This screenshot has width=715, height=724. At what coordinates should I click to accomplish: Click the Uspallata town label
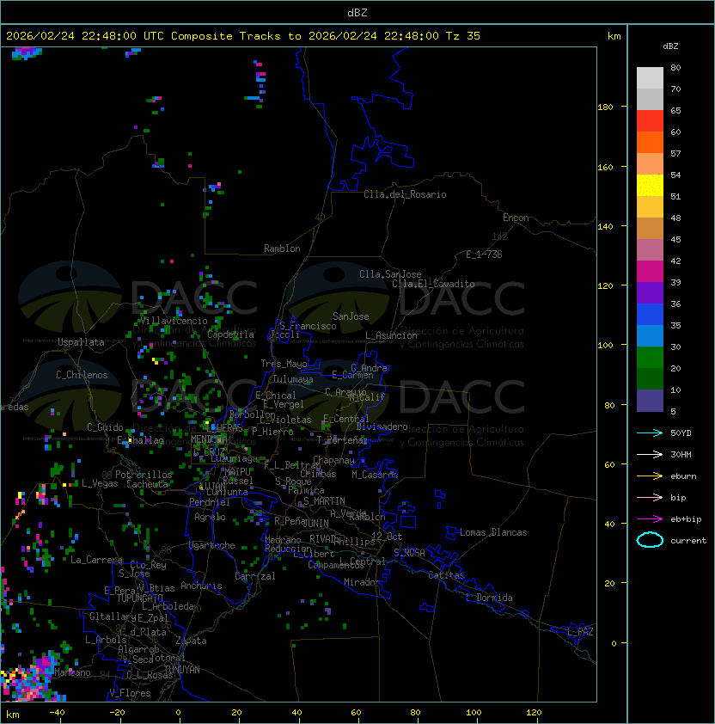click(x=81, y=342)
